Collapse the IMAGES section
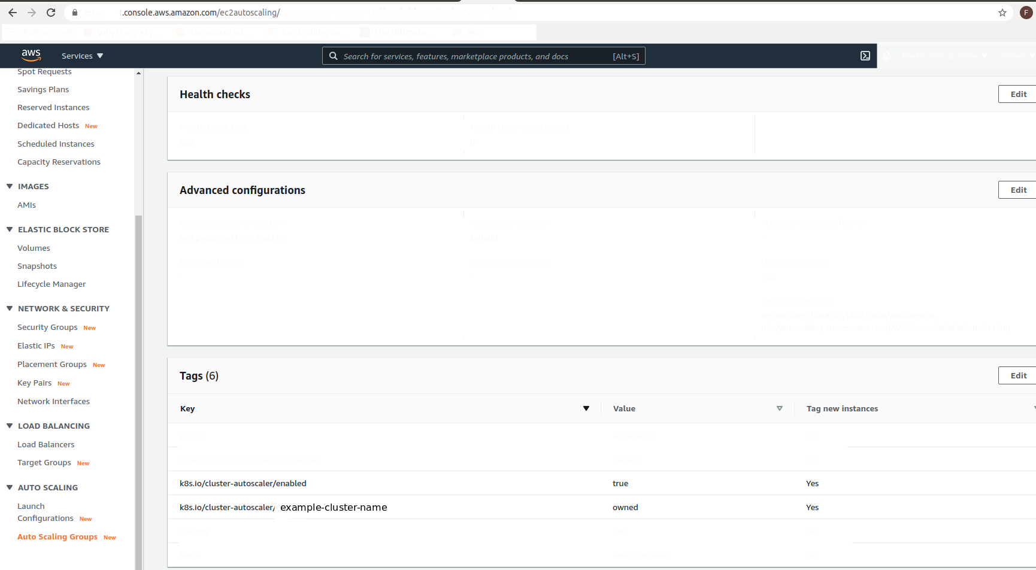 10,186
